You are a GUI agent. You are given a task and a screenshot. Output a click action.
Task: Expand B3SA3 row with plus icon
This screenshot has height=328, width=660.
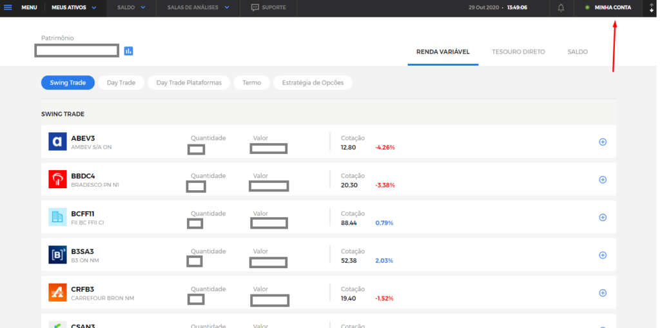point(603,255)
